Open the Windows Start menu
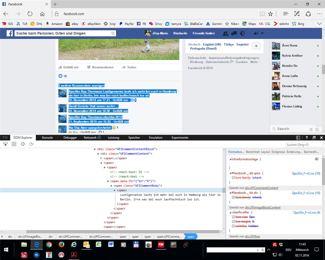This screenshot has height=260, width=325. (x=6, y=250)
